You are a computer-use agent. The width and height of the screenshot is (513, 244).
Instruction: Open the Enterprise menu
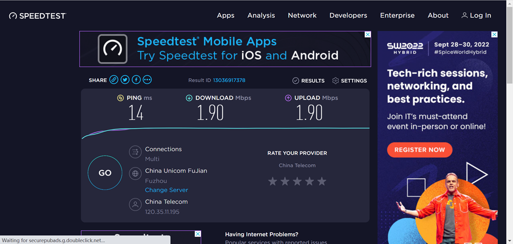pyautogui.click(x=397, y=15)
